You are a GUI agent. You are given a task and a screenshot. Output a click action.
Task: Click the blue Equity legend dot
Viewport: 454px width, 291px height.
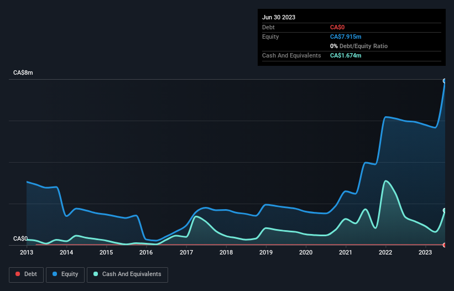pyautogui.click(x=55, y=274)
